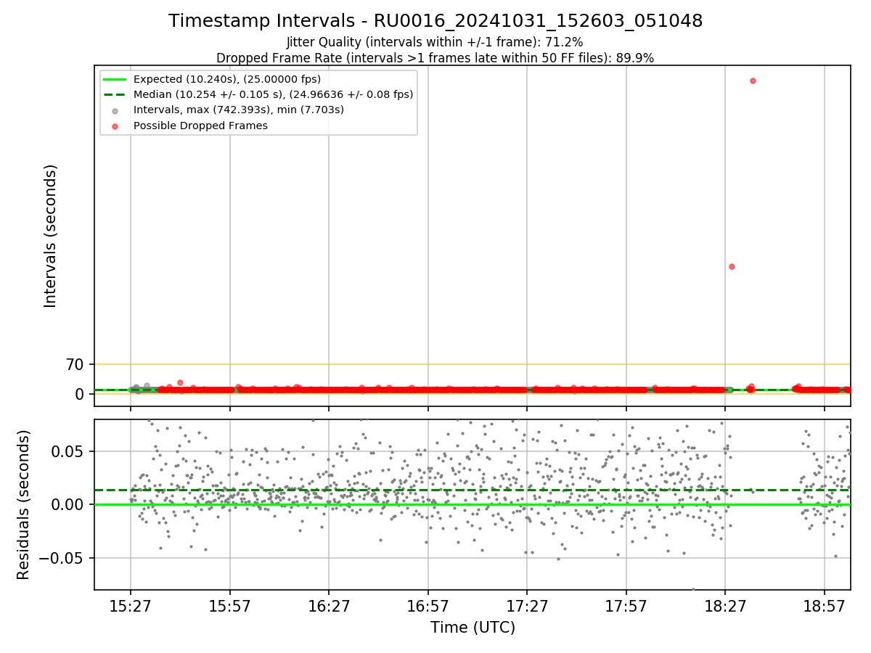The image size is (871, 653).
Task: Click the '17:57' time tick label
Action: tap(626, 605)
